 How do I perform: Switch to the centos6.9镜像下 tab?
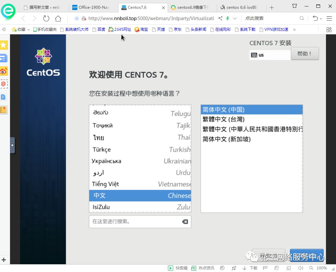[192, 7]
